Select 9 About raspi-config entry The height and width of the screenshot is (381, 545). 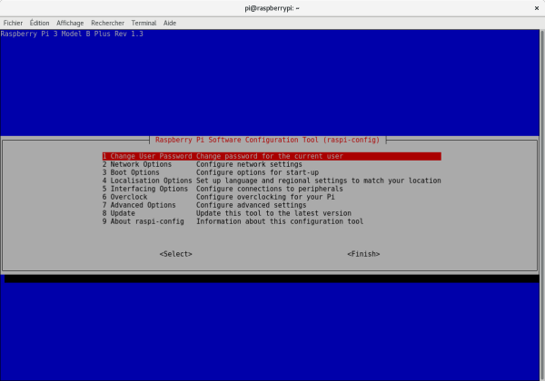tap(272, 221)
